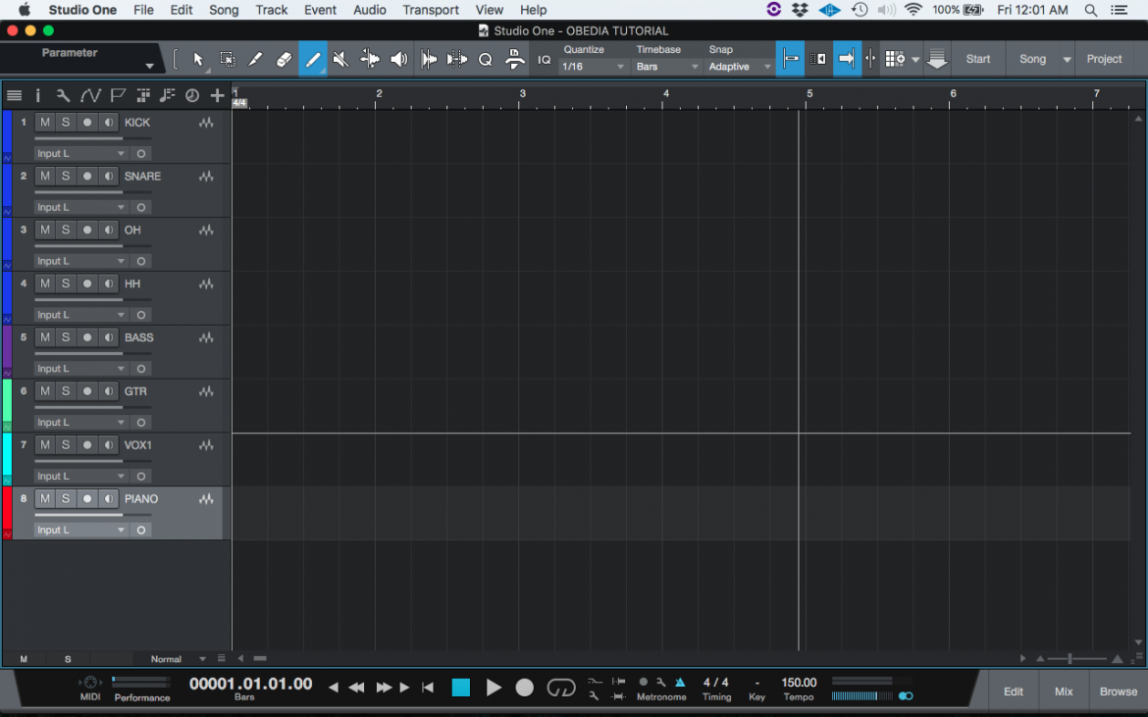Open the track list icon
1148x717 pixels.
(14, 95)
